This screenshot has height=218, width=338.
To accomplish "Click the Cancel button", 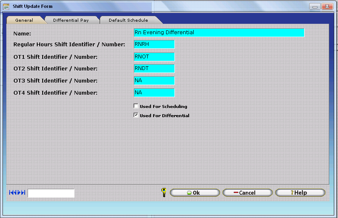I will [x=247, y=193].
